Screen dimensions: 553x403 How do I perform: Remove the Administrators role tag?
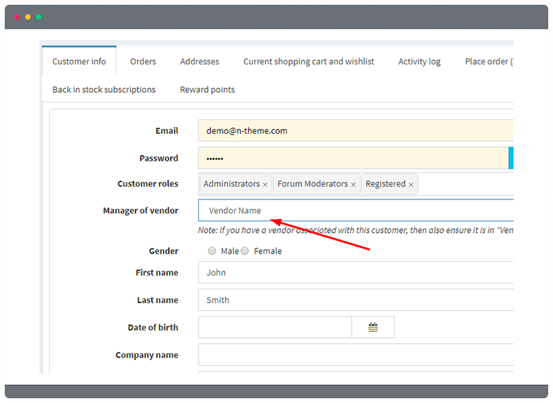click(x=265, y=185)
